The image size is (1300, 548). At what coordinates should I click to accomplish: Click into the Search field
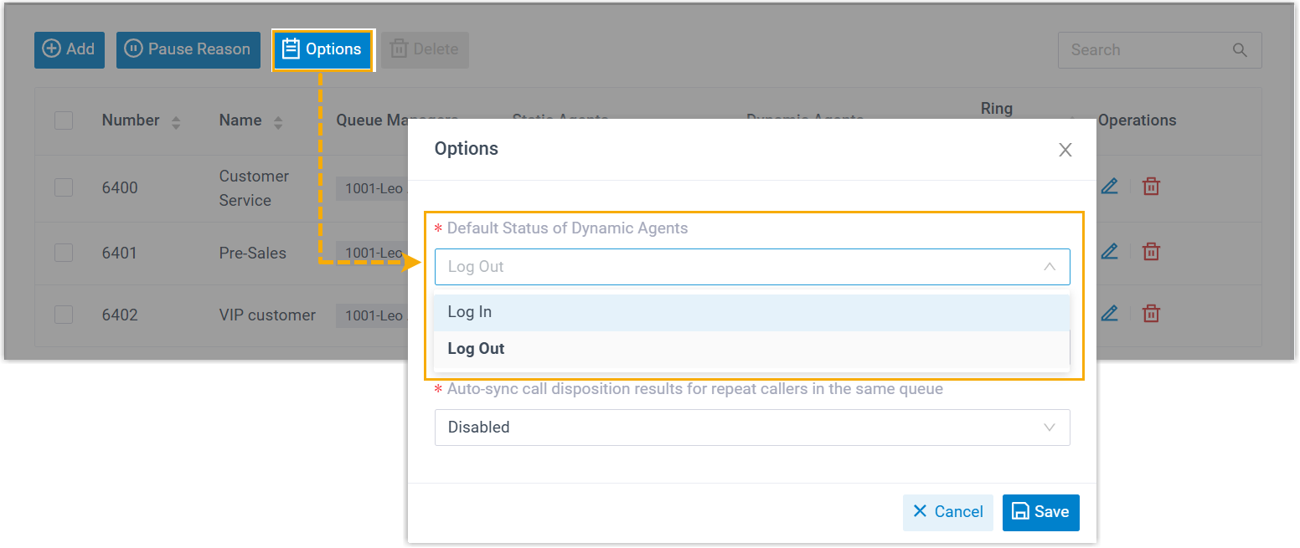pos(1143,50)
